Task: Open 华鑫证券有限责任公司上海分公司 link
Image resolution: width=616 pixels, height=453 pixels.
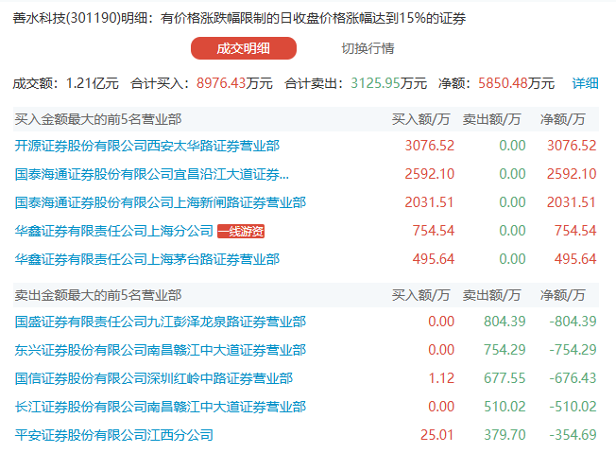Action: pyautogui.click(x=114, y=231)
